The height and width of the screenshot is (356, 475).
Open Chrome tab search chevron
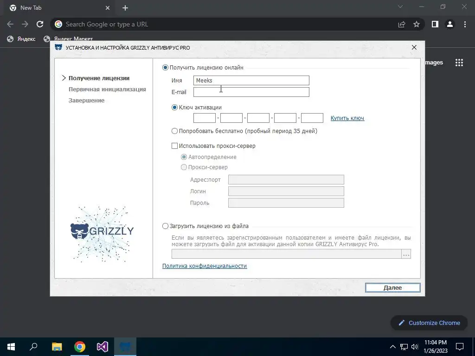[x=400, y=6]
